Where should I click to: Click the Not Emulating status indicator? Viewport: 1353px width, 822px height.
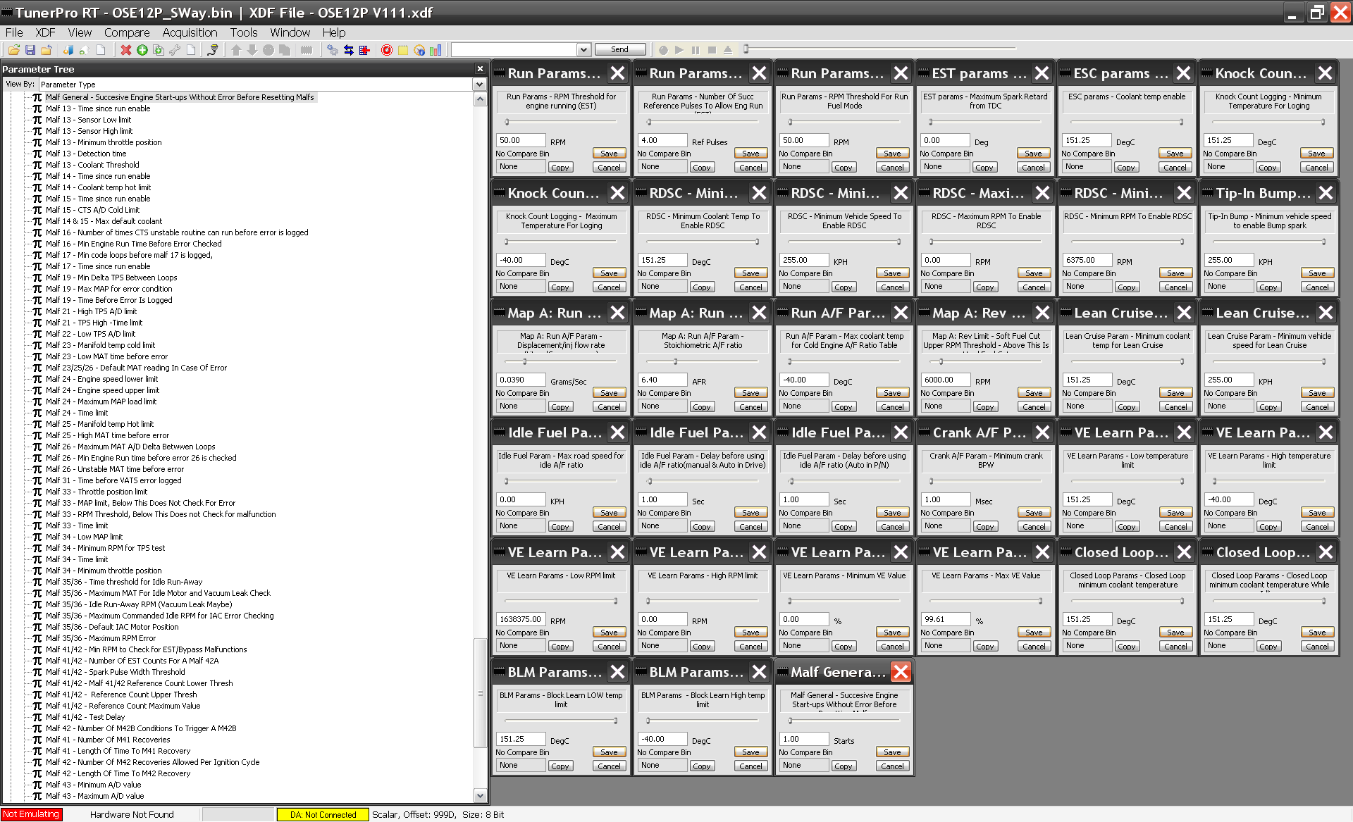[31, 814]
